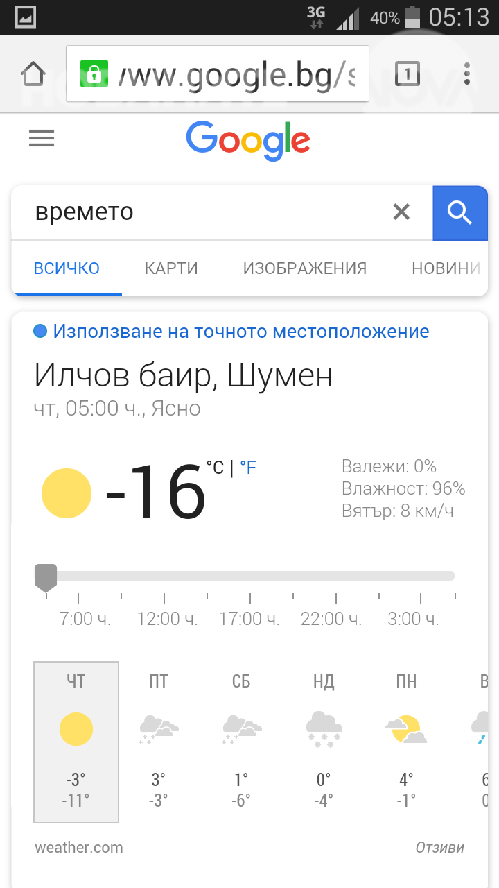Clear the search query with the X
Viewport: 499px width, 888px height.
click(401, 212)
